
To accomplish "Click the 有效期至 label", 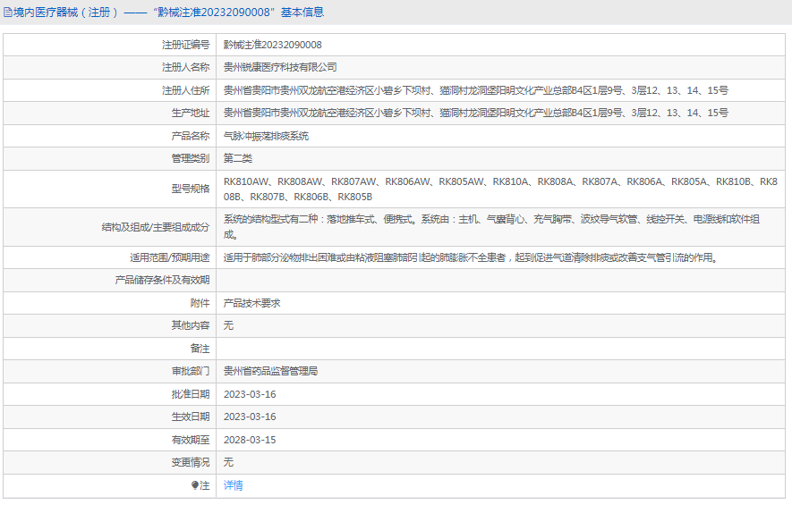I will coord(191,440).
